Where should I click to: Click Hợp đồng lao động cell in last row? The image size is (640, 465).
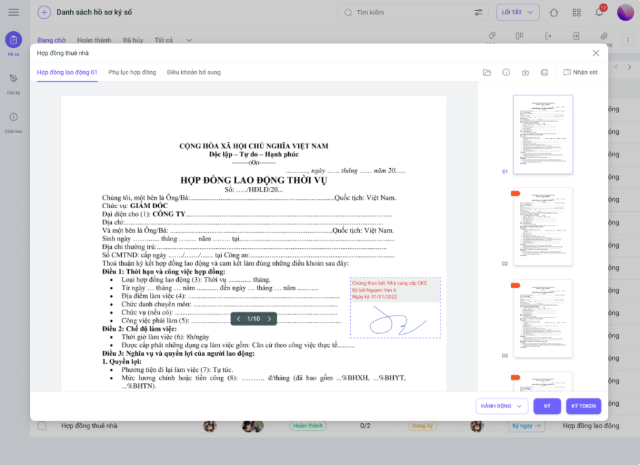591,426
